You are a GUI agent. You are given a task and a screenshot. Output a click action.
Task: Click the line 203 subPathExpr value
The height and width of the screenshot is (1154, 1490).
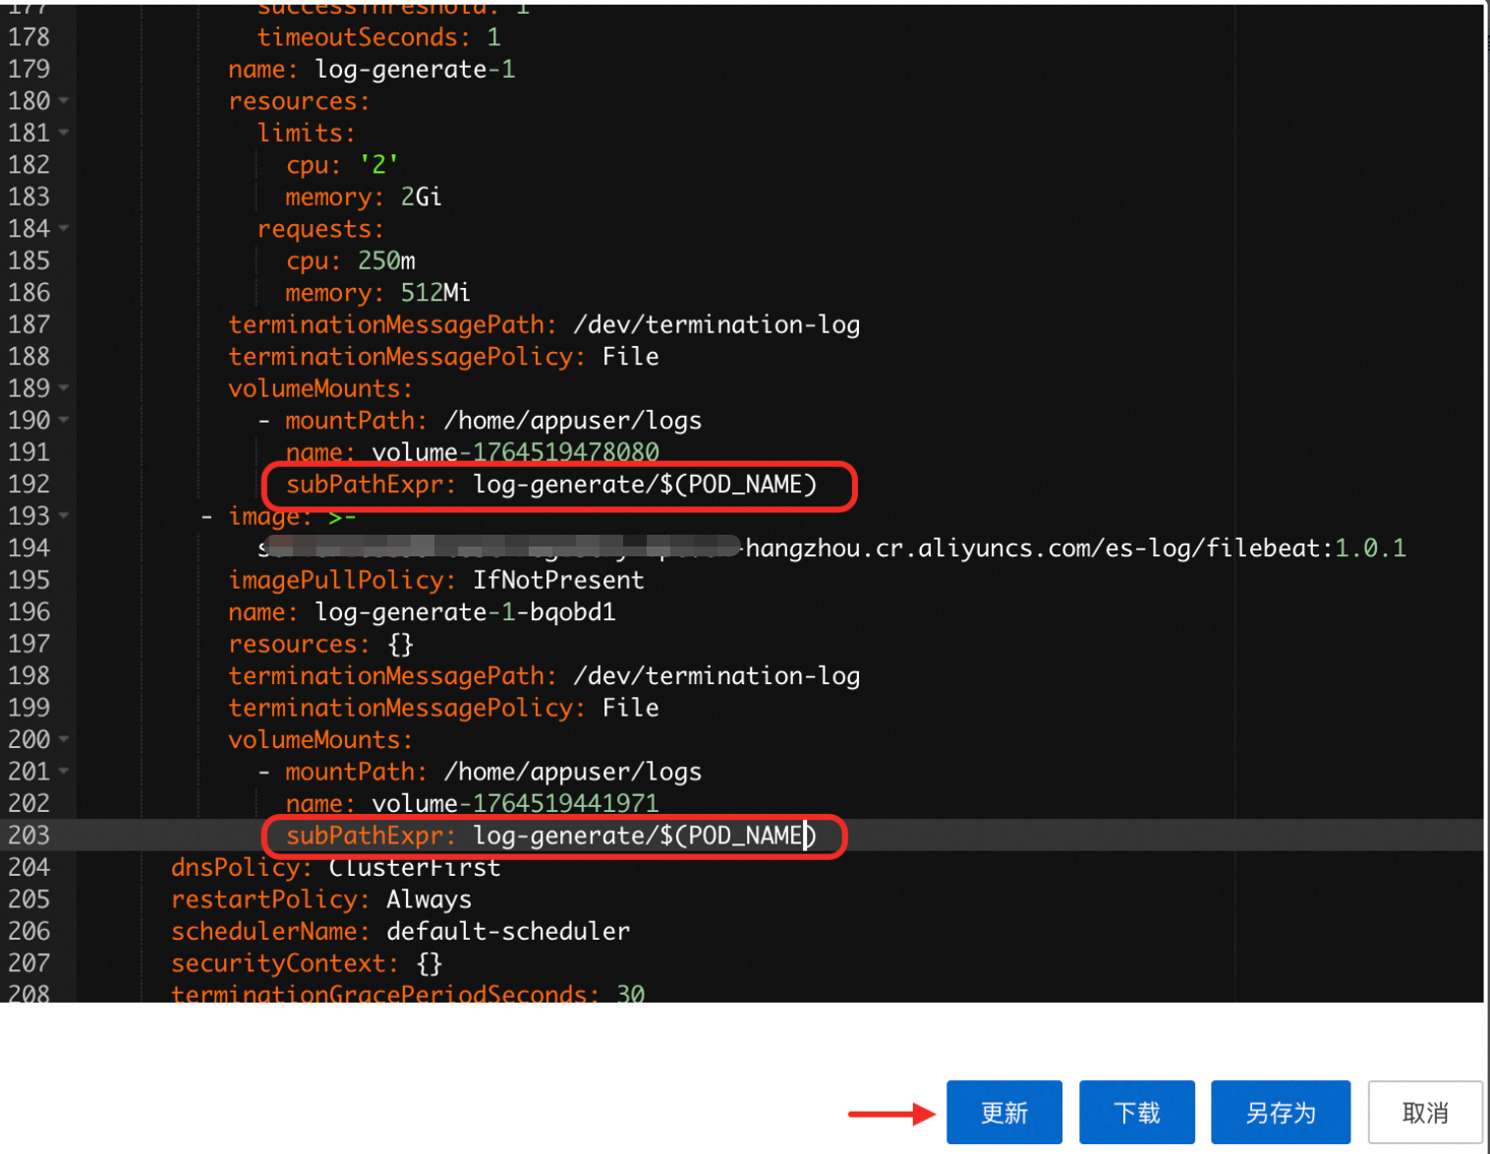click(x=645, y=836)
